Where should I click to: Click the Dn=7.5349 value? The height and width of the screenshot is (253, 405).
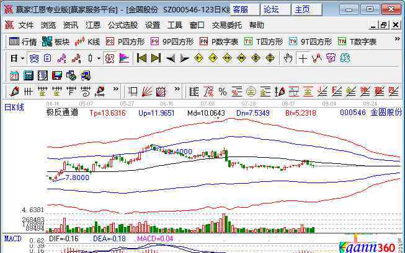253,113
